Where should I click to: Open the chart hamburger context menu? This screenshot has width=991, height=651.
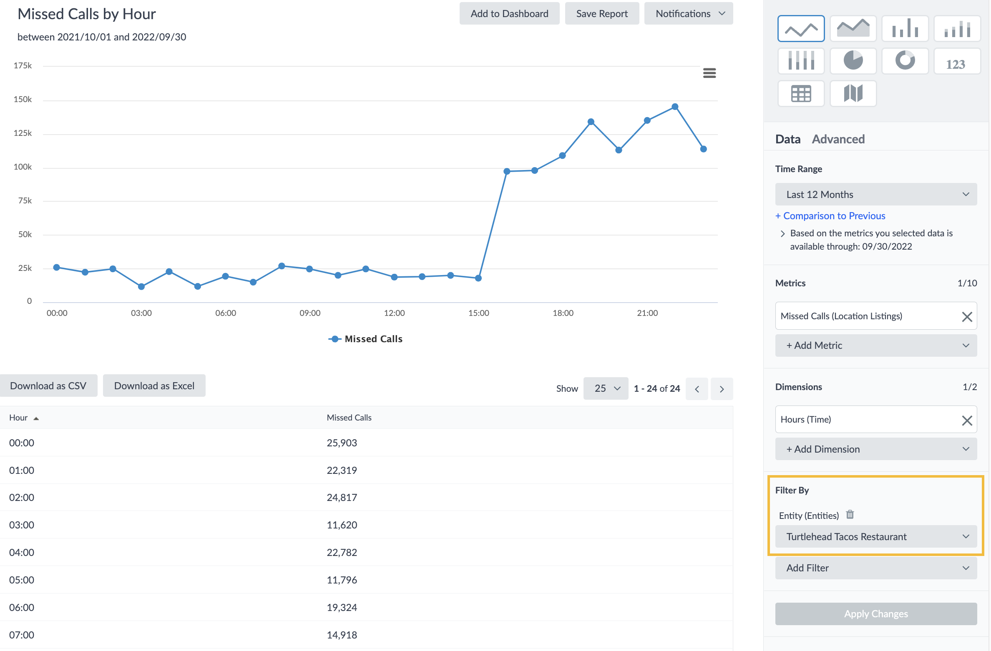(709, 73)
